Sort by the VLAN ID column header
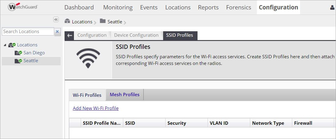The width and height of the screenshot is (336, 139). tap(219, 123)
